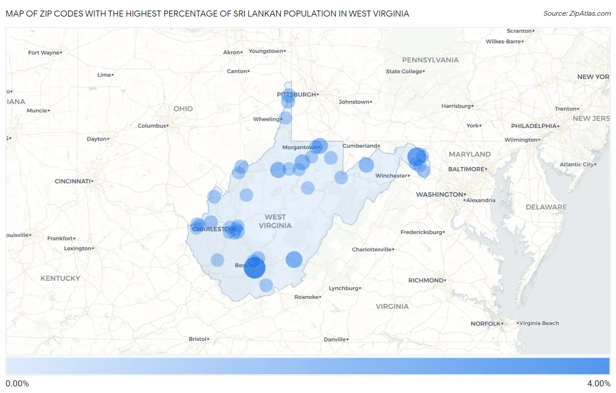Click the RICHMOND city label
616x393 pixels.
426,280
